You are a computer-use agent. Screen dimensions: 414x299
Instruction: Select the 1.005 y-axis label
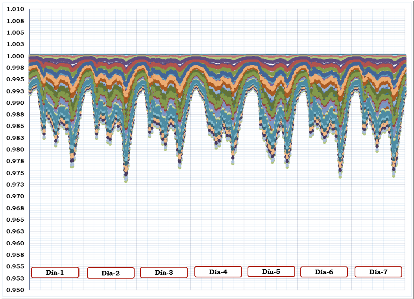click(16, 33)
